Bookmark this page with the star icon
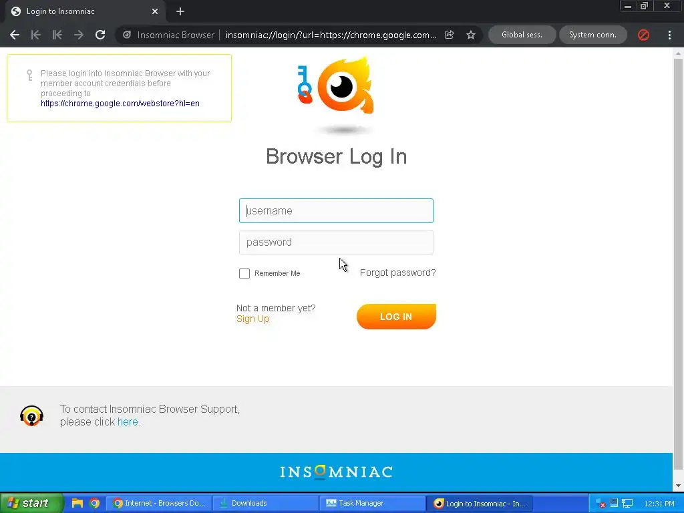Screen dimensions: 684x513 (471, 35)
